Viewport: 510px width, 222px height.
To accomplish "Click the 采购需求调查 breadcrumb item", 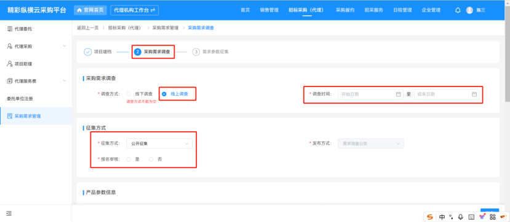I will [x=201, y=28].
